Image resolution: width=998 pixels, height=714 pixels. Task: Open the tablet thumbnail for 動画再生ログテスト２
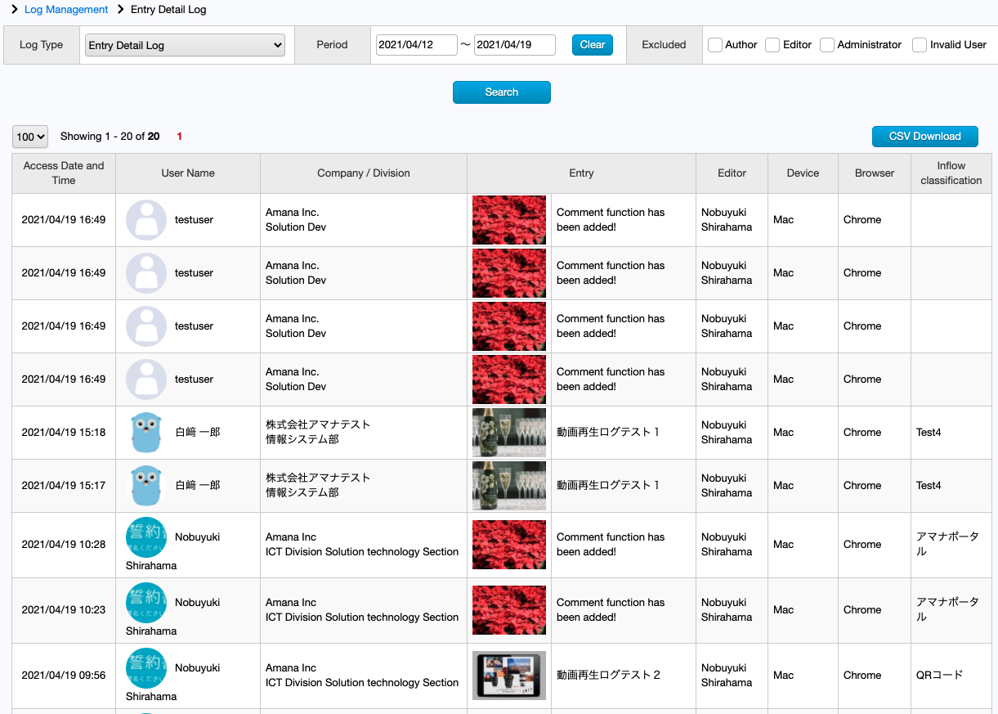click(509, 676)
